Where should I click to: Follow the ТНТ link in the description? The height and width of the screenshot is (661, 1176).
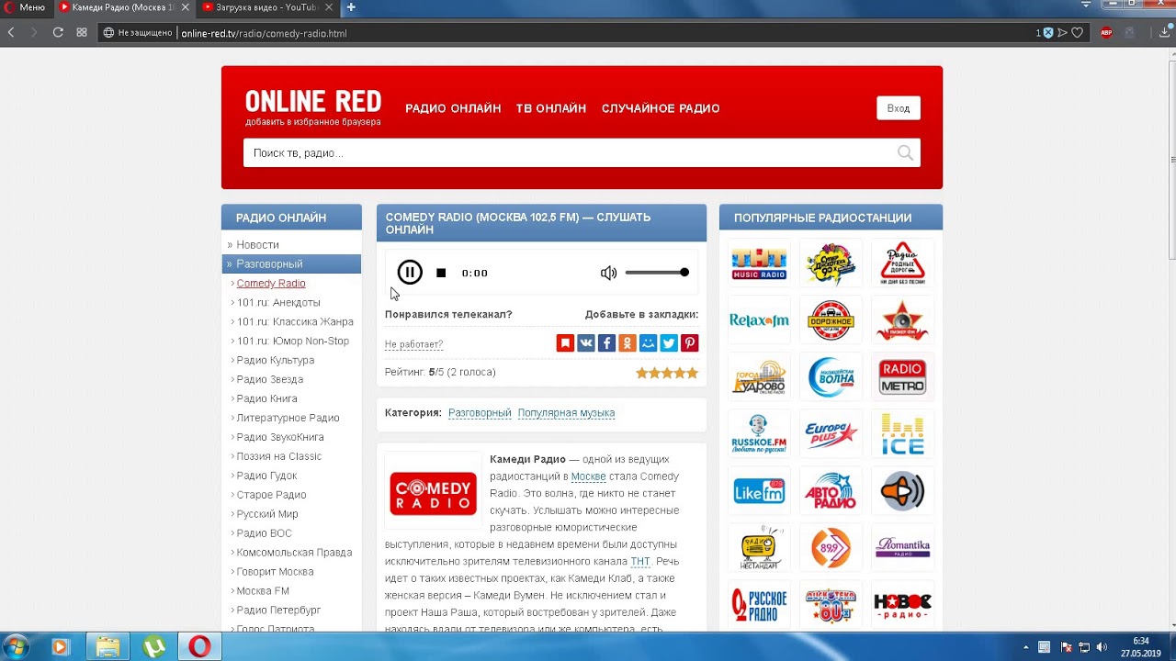(x=639, y=562)
